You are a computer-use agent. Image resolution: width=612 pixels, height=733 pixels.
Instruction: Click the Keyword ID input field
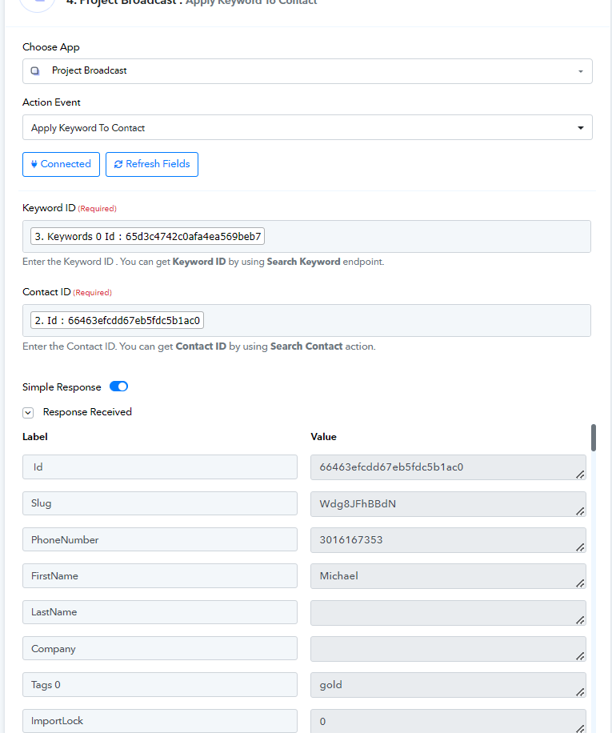(x=306, y=237)
